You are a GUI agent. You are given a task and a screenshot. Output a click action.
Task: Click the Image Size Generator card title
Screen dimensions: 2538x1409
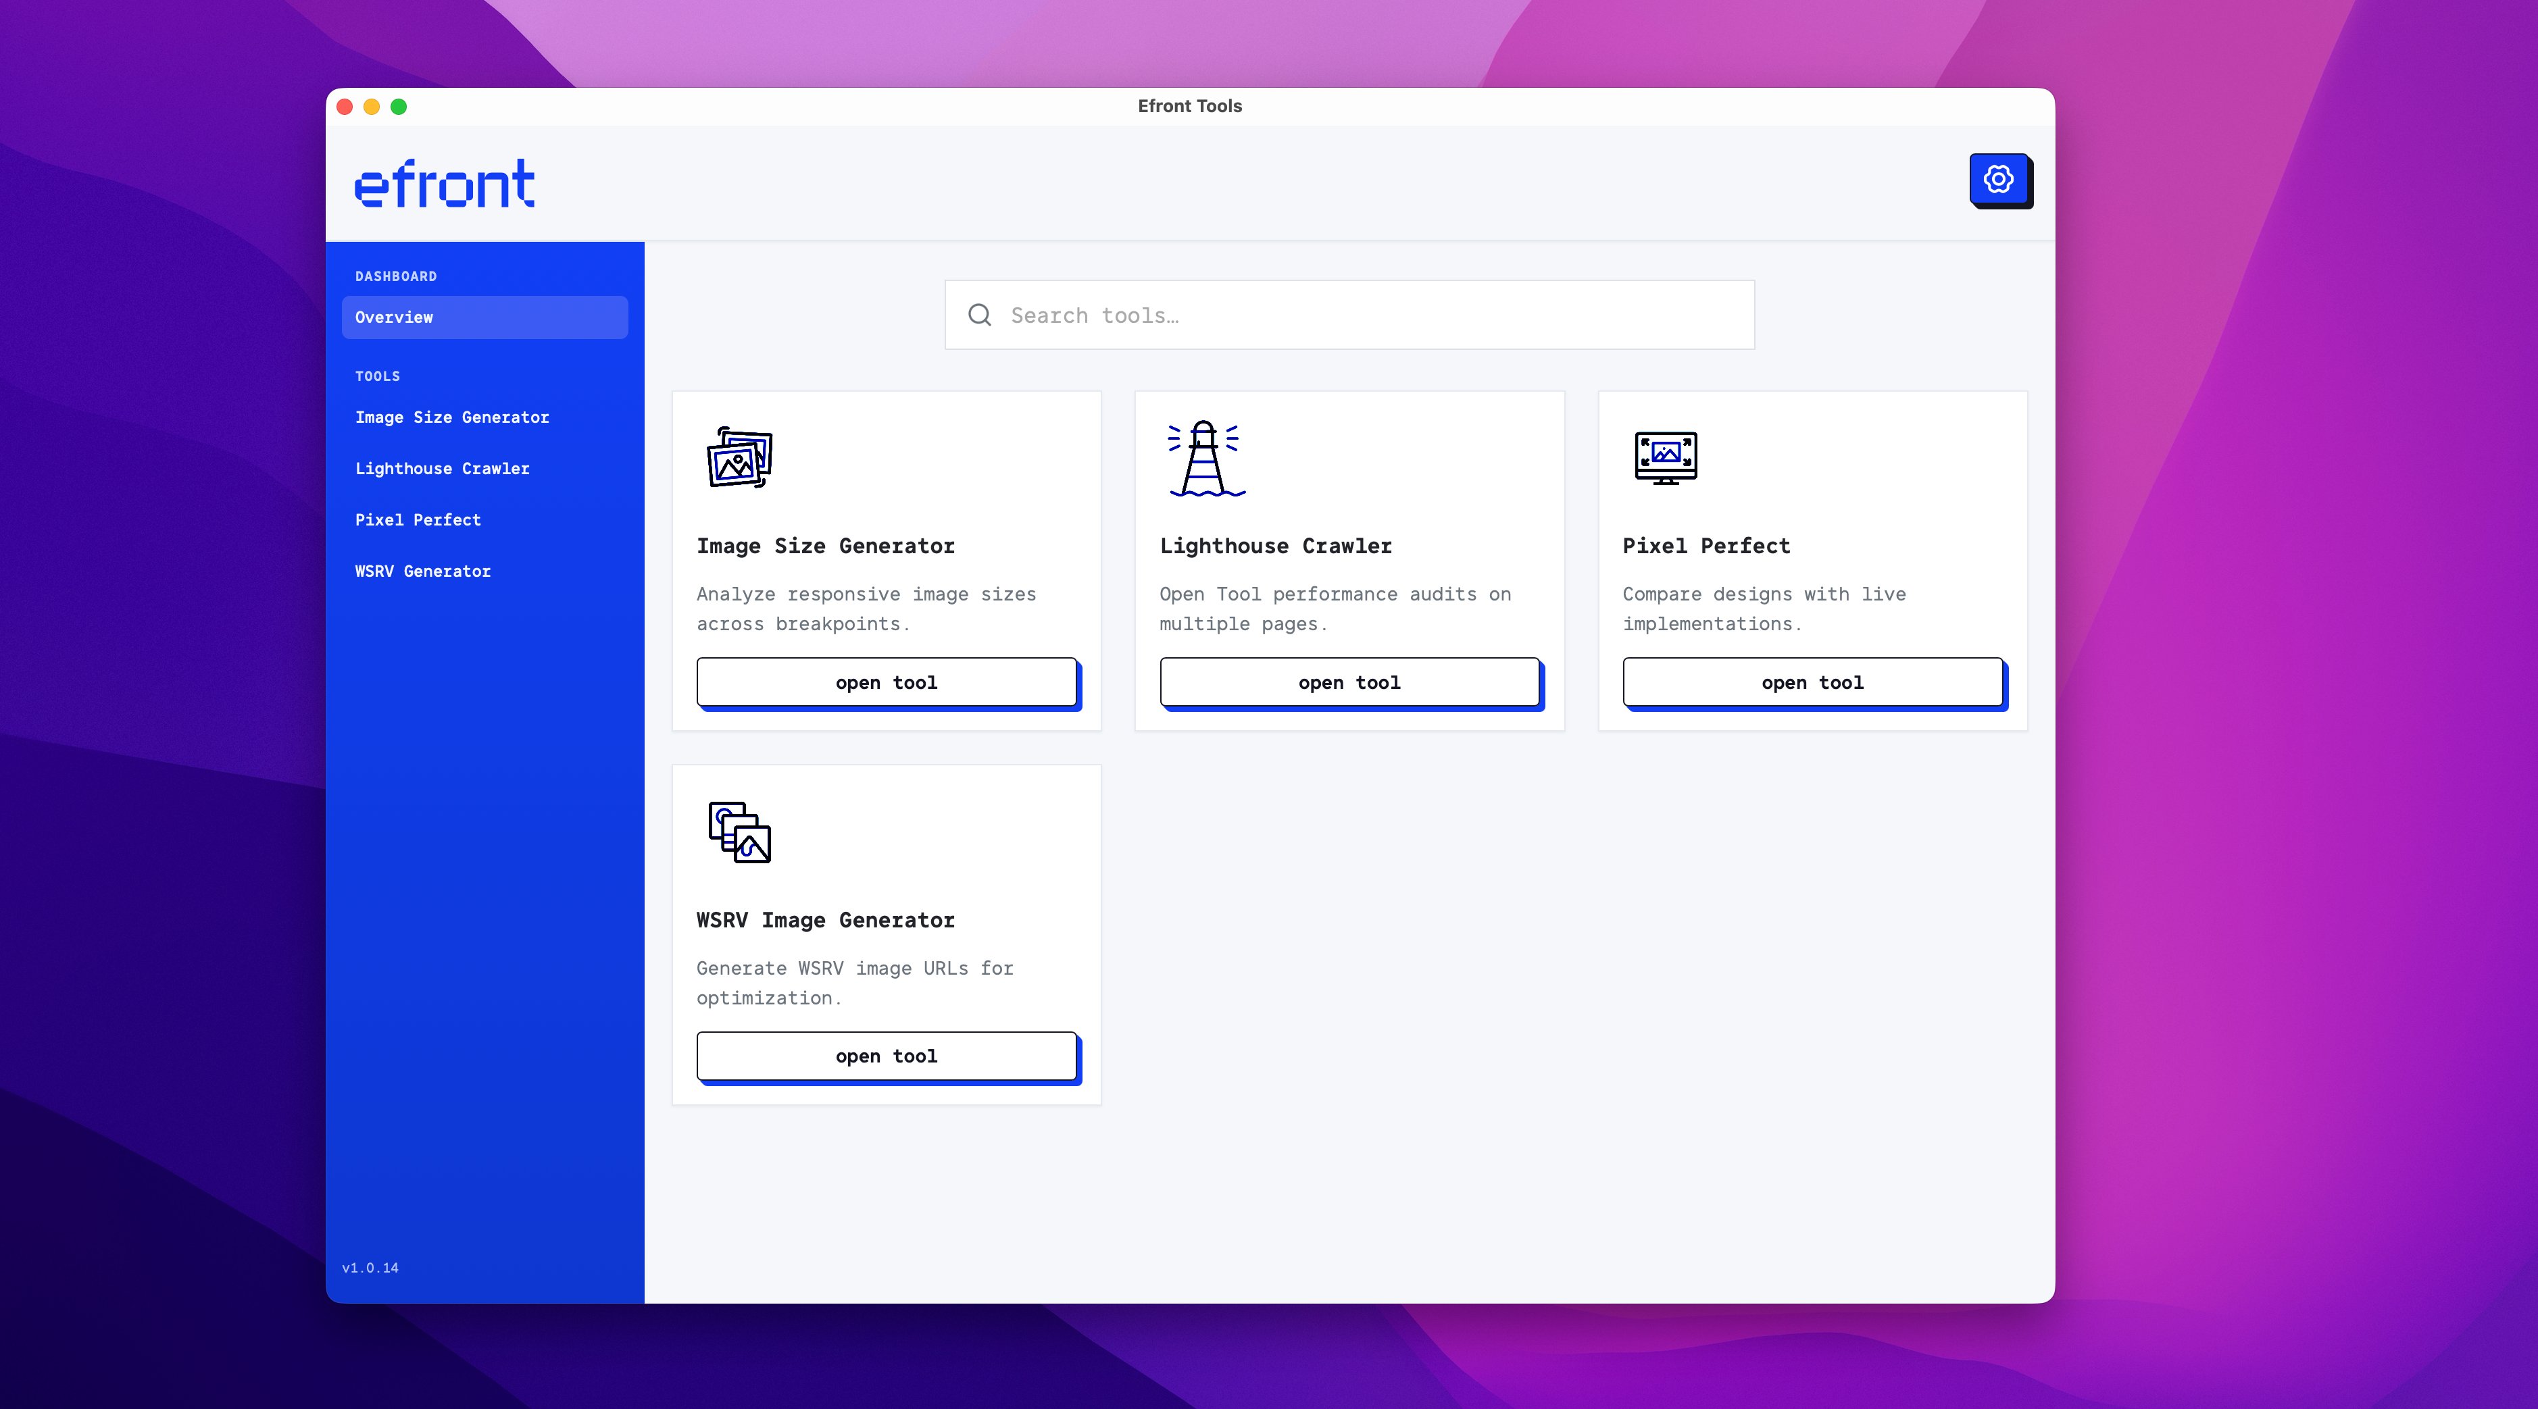(826, 546)
